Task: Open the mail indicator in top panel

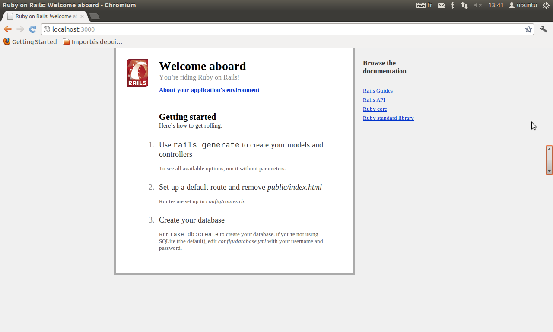Action: tap(442, 5)
